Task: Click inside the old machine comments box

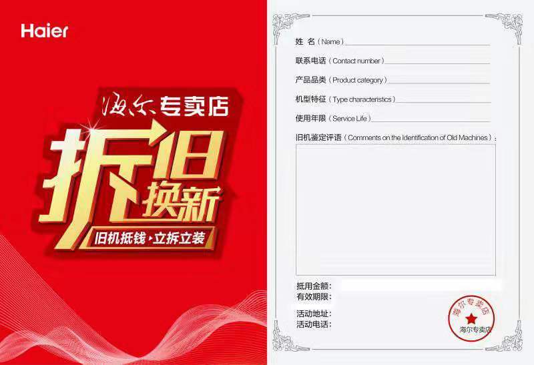Action: 396,210
